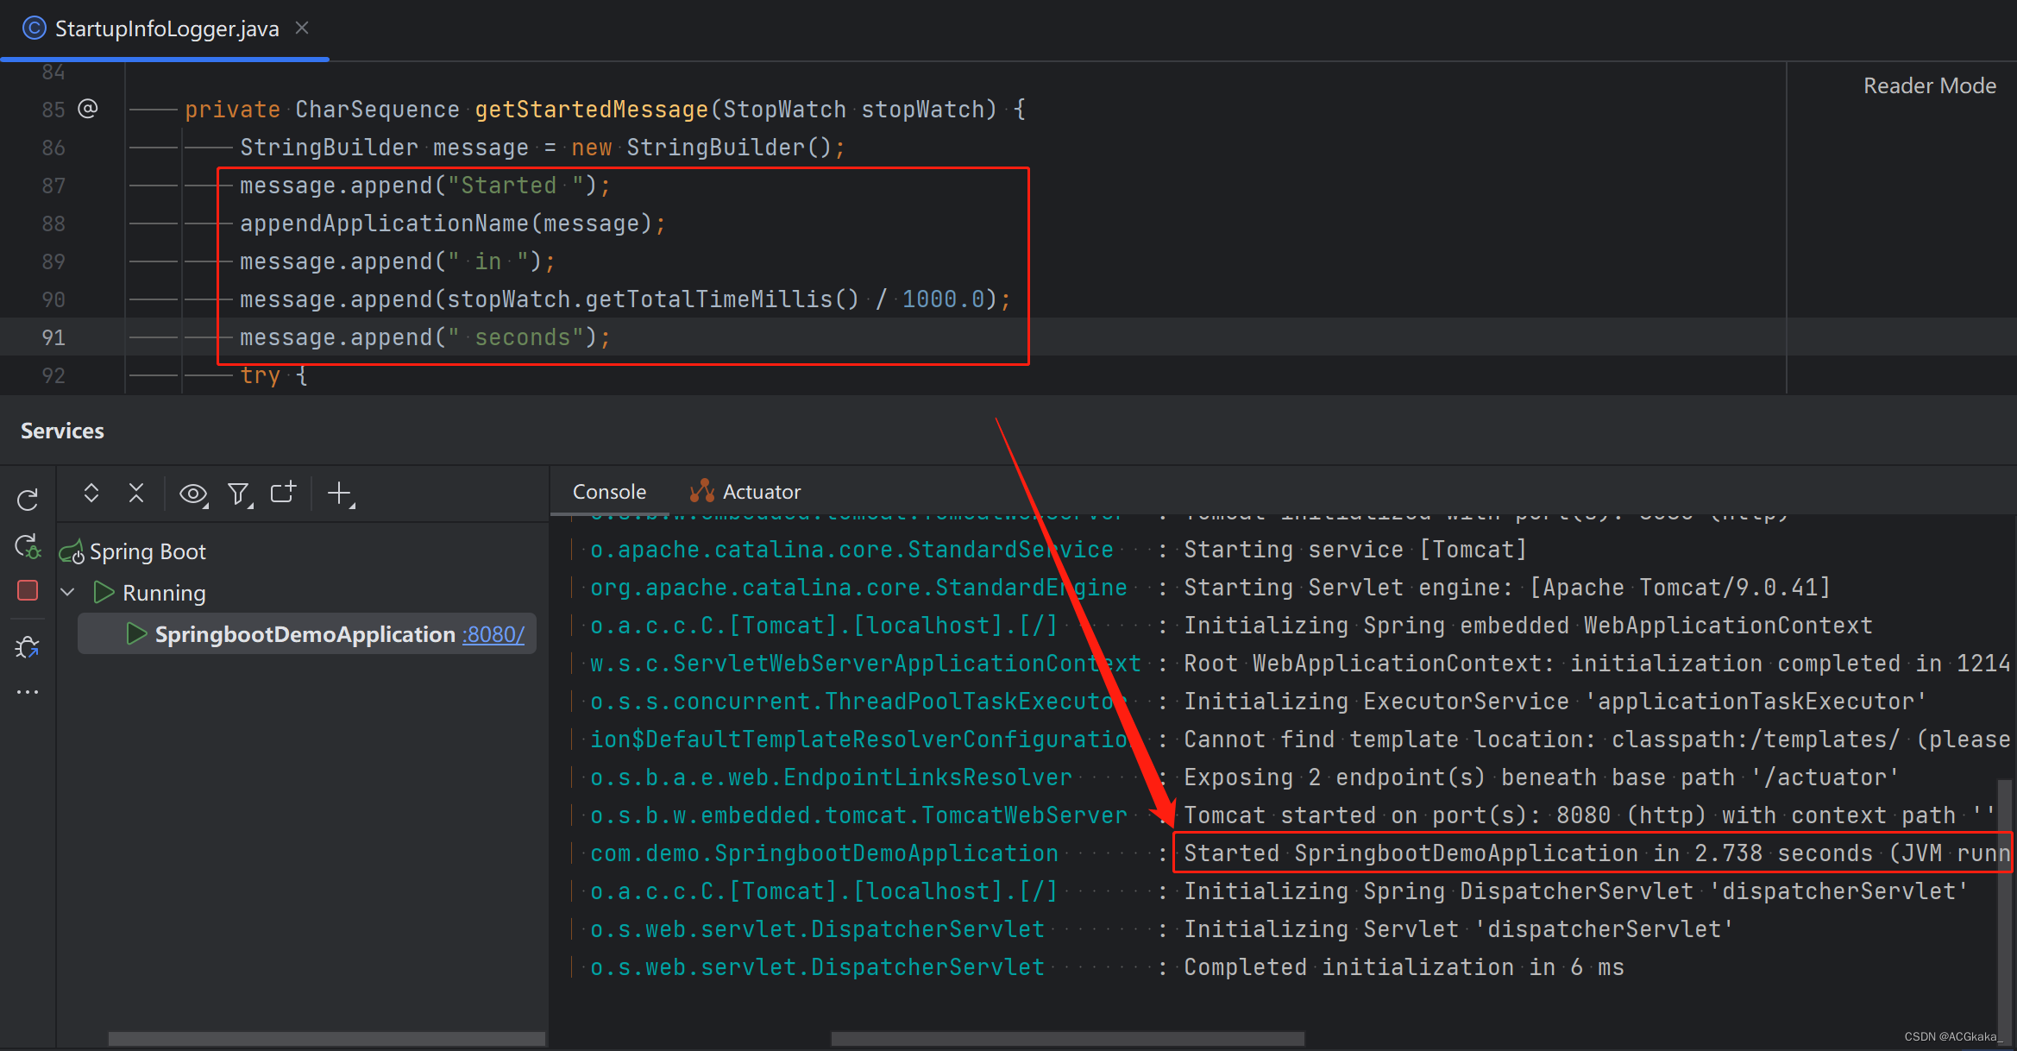Click the "Starting service [Tomcat]" log line

(x=1355, y=550)
